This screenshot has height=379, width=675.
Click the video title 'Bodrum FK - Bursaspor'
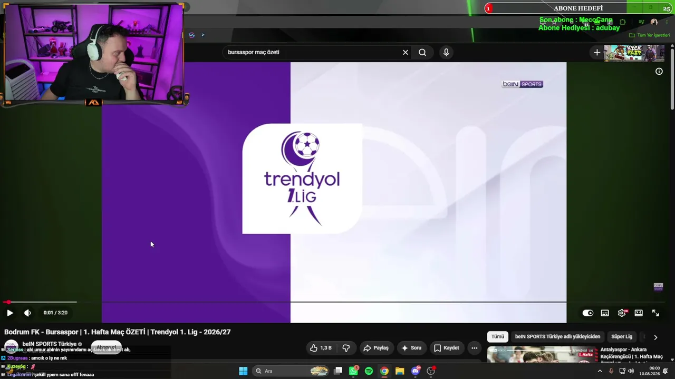pos(118,332)
